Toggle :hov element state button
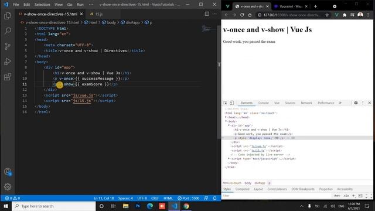The height and width of the screenshot is (211, 375). (337, 196)
